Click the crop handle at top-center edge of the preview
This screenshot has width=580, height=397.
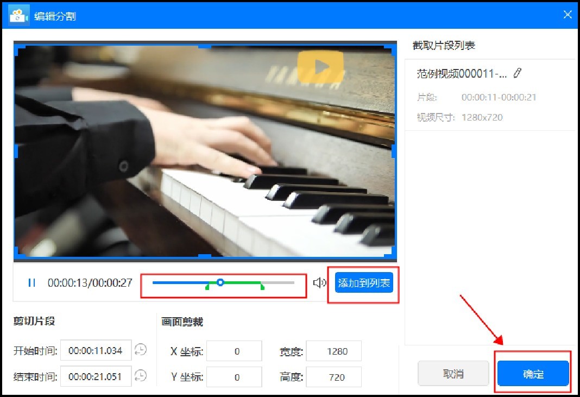[205, 47]
